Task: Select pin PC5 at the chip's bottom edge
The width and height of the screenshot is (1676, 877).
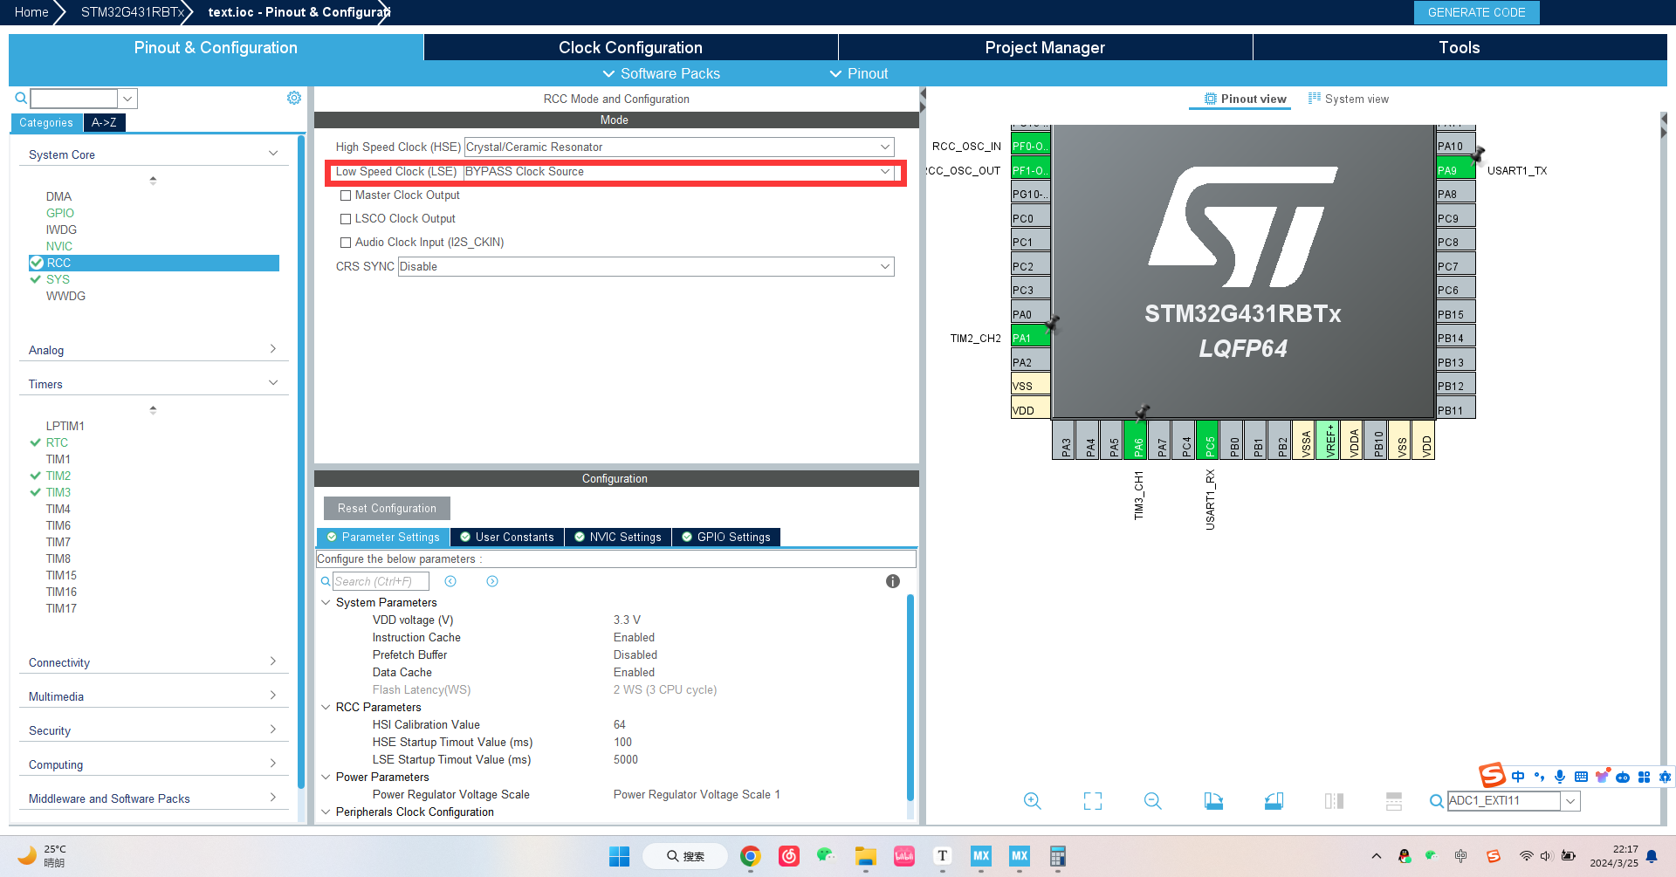Action: (1209, 439)
